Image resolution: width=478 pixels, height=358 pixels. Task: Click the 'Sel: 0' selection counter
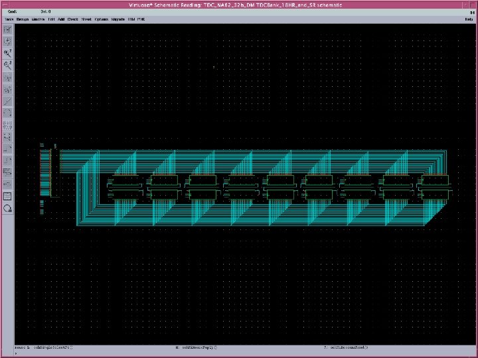pyautogui.click(x=46, y=11)
